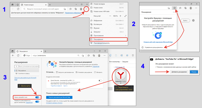Screen dimensions: 202x108
Task: Open 'Расширения' from the browser menu
Action: tap(108, 39)
